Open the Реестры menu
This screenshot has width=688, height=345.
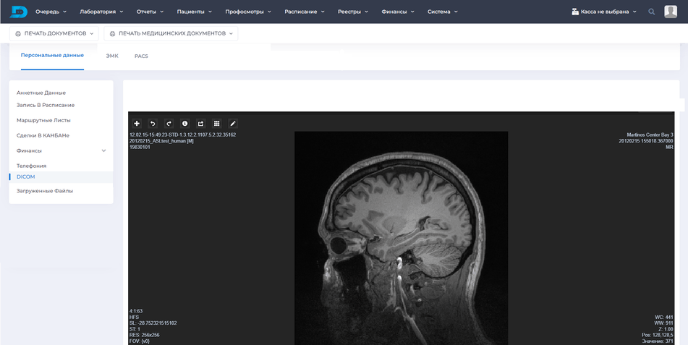(x=353, y=12)
